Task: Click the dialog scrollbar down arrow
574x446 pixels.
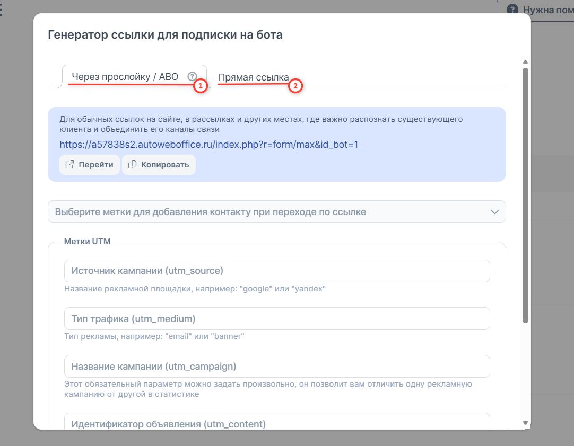Action: click(525, 423)
